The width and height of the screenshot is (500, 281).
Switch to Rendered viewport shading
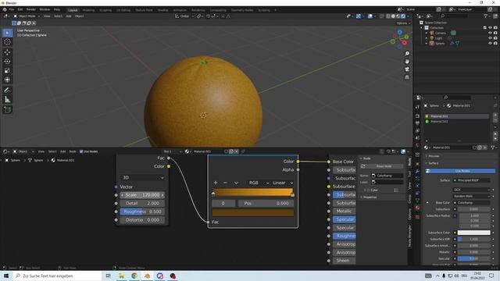(403, 16)
